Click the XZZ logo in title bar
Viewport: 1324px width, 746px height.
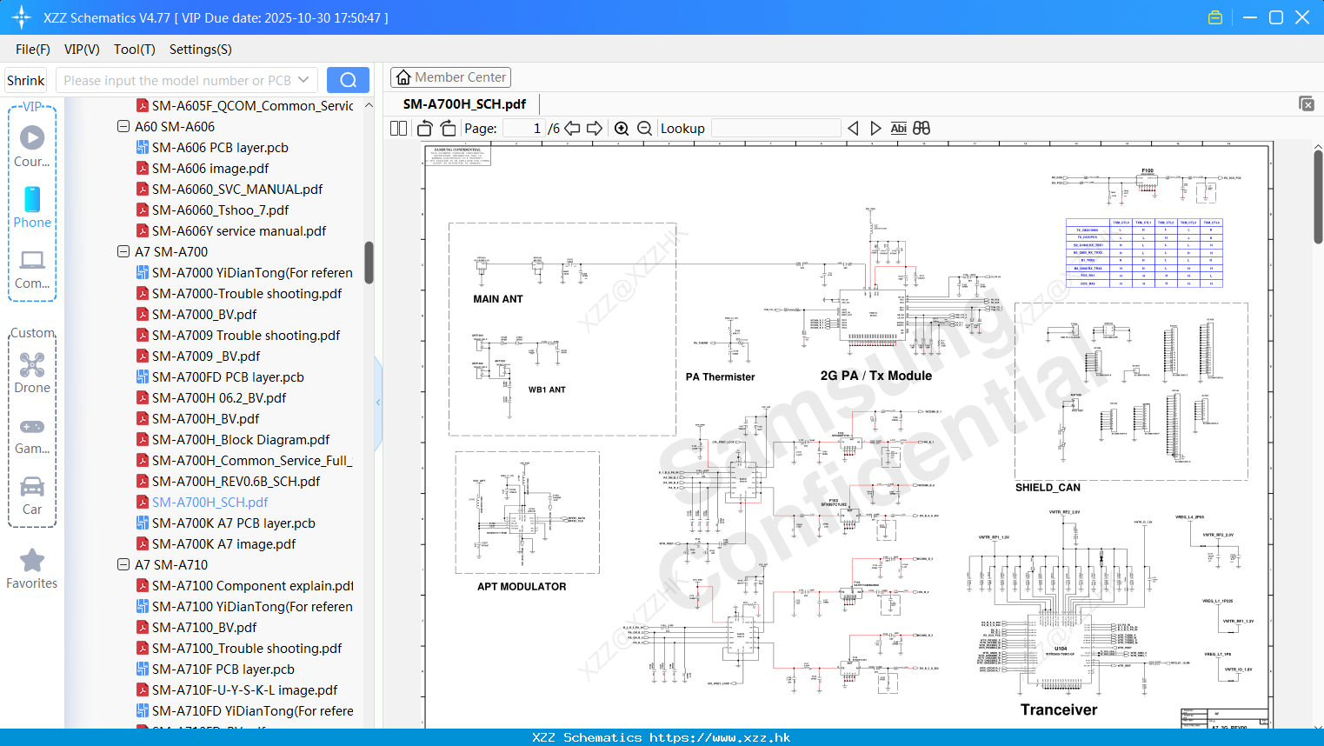click(22, 17)
